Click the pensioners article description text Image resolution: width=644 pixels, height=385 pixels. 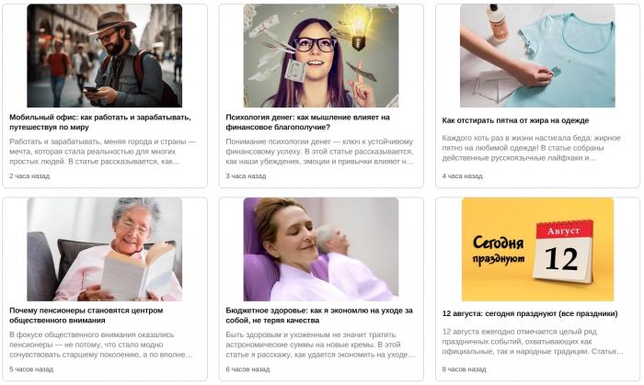click(x=101, y=345)
